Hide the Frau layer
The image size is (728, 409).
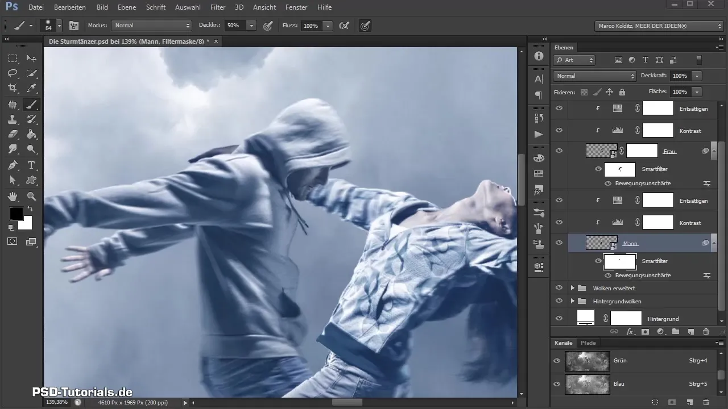[559, 151]
